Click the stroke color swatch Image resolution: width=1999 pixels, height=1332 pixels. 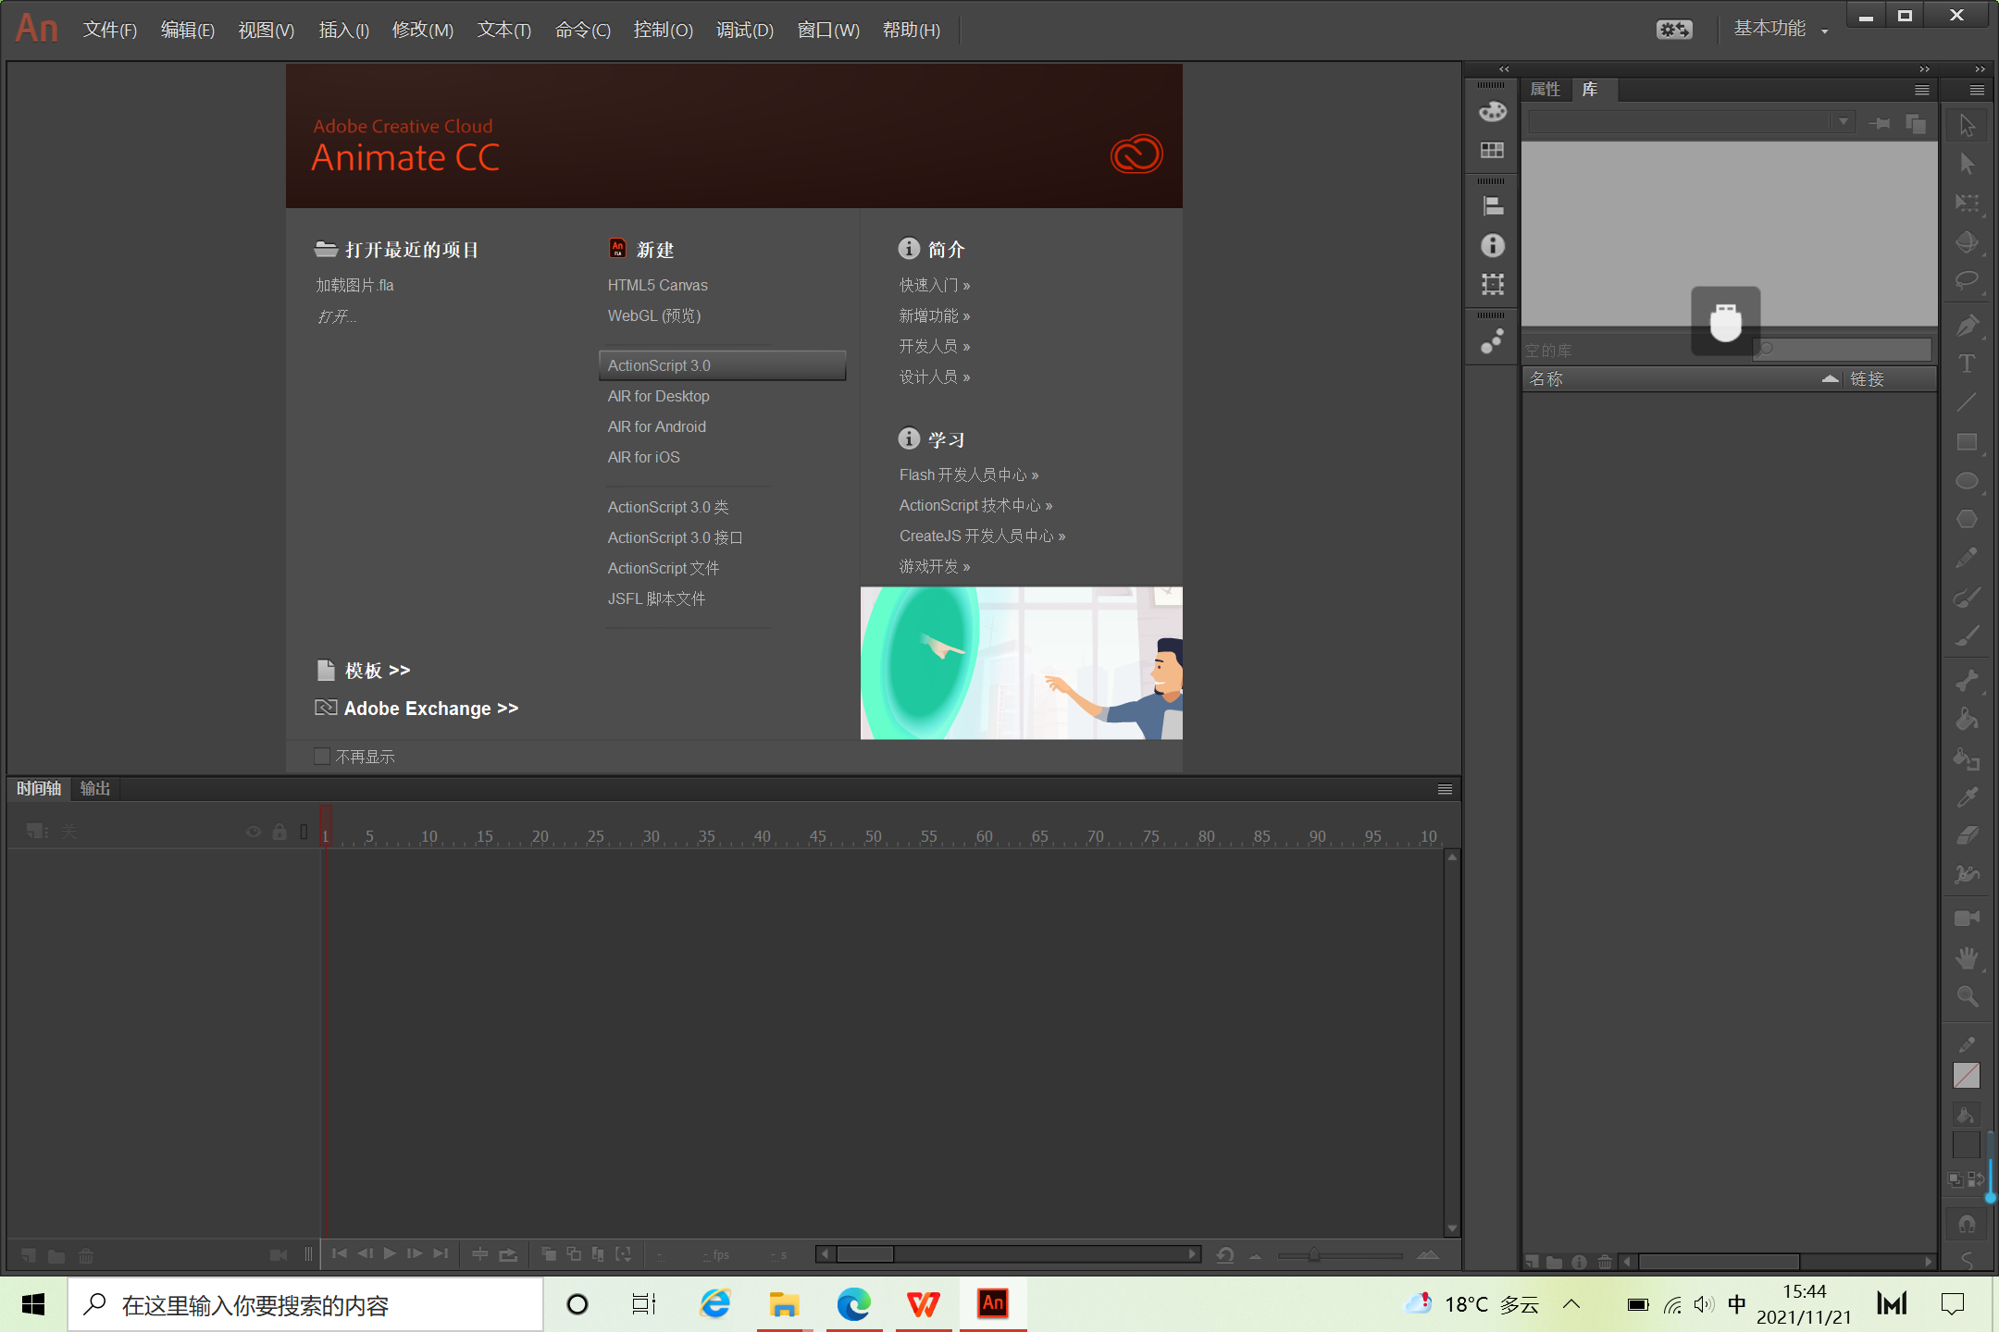tap(1966, 1075)
